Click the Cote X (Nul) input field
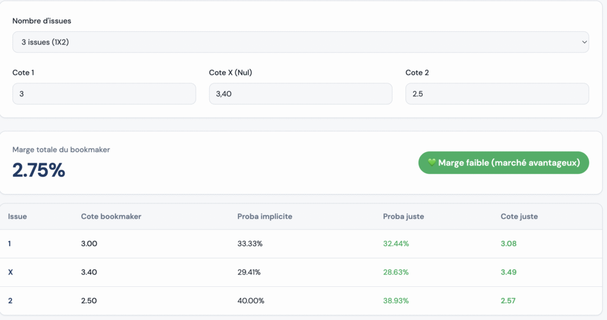 (300, 93)
